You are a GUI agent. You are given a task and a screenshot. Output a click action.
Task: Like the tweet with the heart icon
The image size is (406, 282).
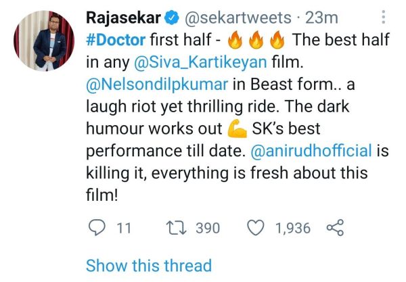[x=256, y=229]
